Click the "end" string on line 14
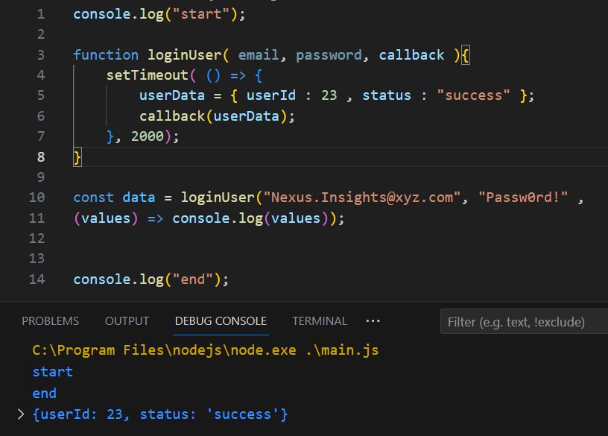 [193, 279]
